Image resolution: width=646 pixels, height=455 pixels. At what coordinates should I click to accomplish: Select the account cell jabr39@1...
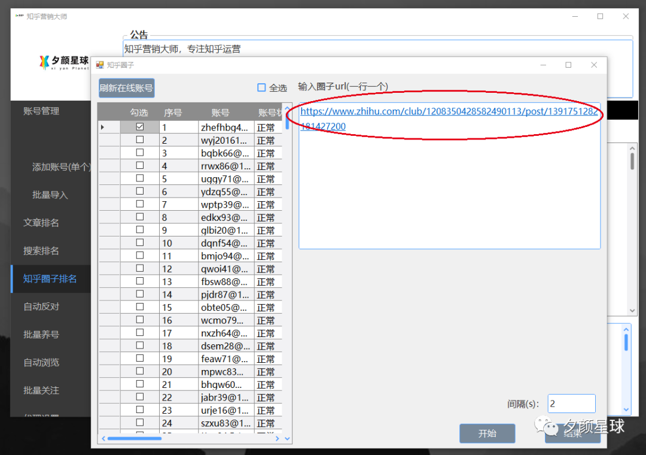point(226,398)
